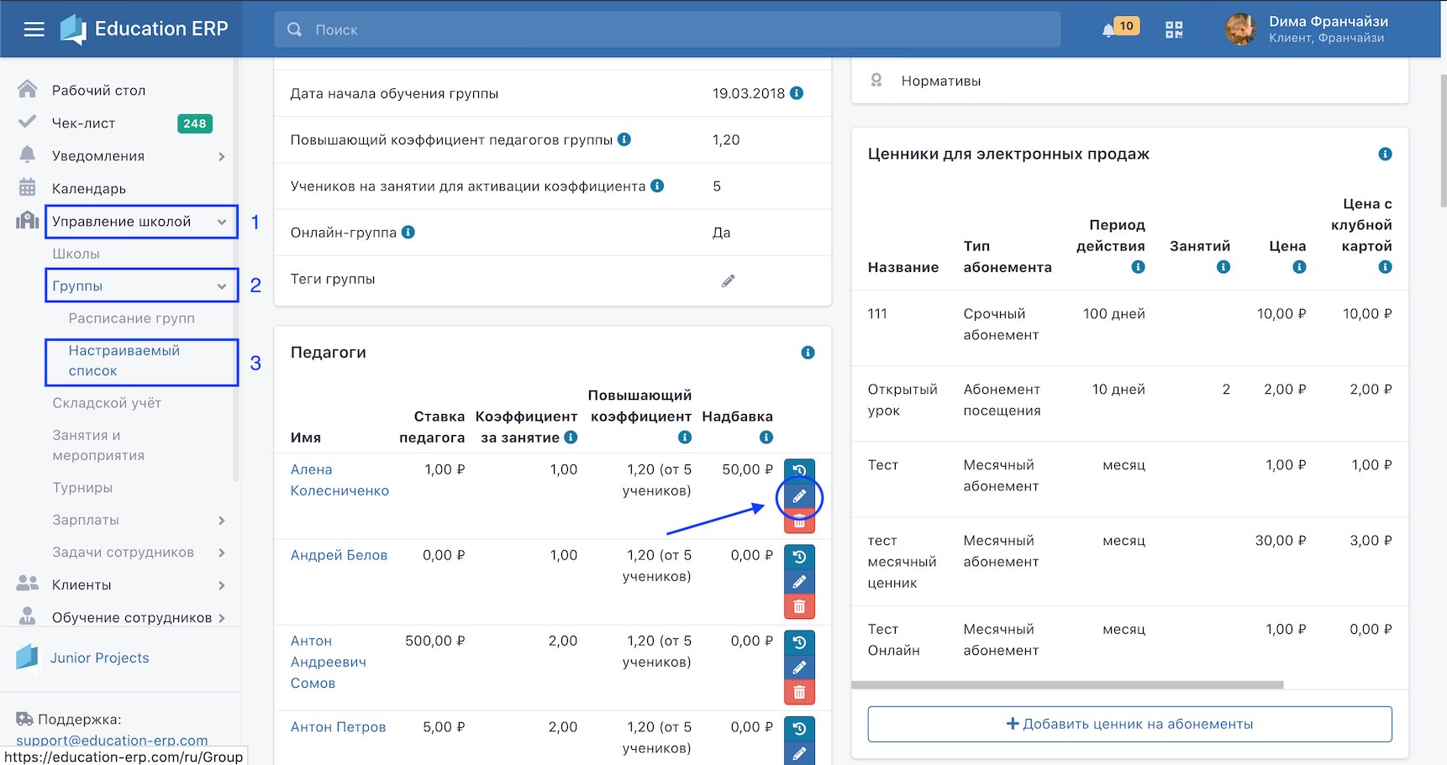Go to Календарь in sidebar

tap(88, 189)
